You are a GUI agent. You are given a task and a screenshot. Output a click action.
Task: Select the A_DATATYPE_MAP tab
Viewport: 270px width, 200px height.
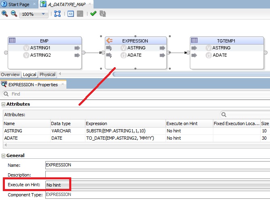66,4
